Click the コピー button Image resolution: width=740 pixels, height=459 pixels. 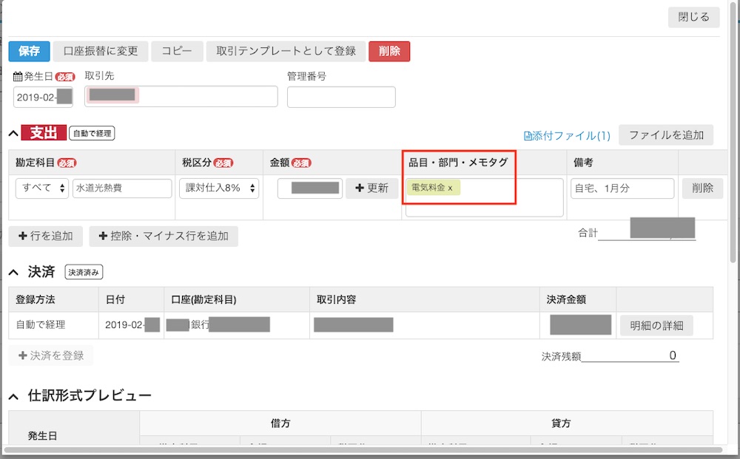(177, 51)
